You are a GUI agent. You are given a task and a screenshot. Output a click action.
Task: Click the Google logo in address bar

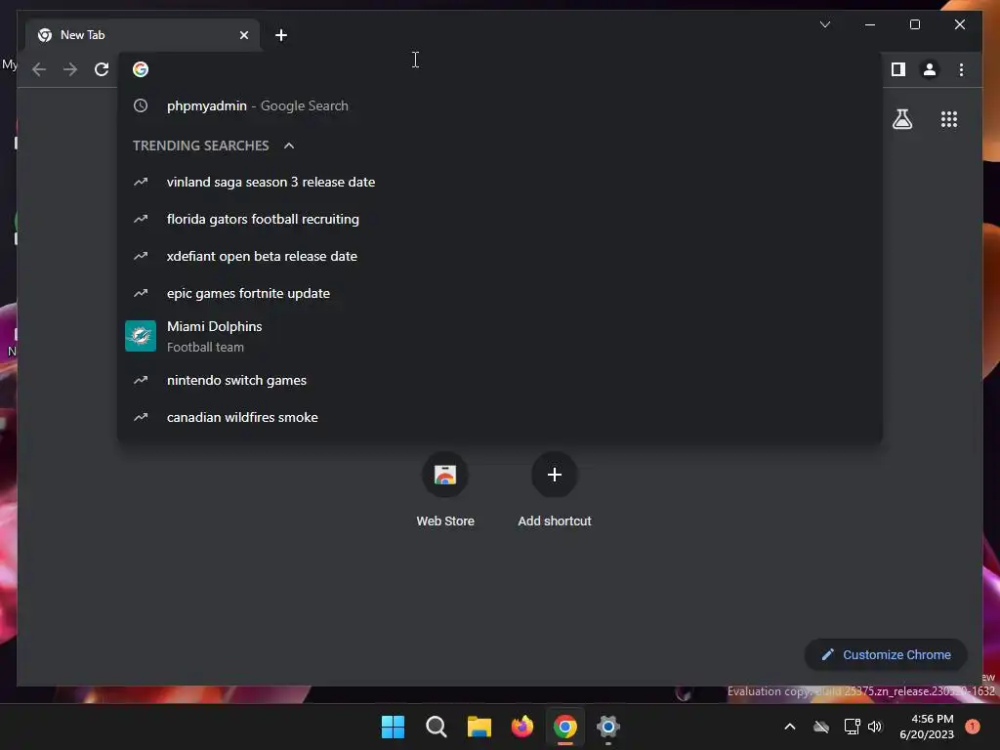point(141,69)
